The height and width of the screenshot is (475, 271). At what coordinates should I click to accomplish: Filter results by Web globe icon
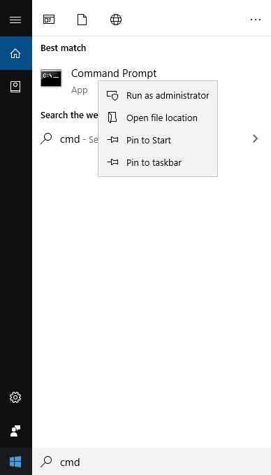pos(116,20)
